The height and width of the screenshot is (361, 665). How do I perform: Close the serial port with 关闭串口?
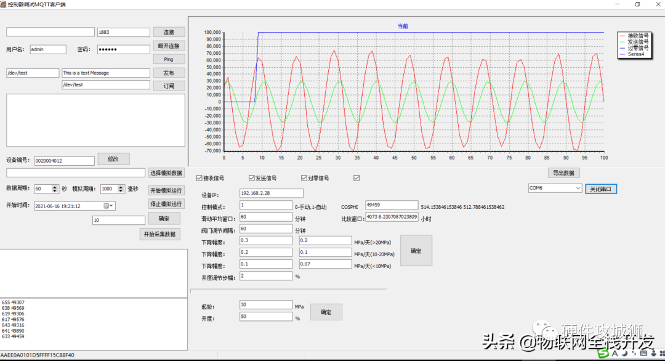[x=601, y=189]
